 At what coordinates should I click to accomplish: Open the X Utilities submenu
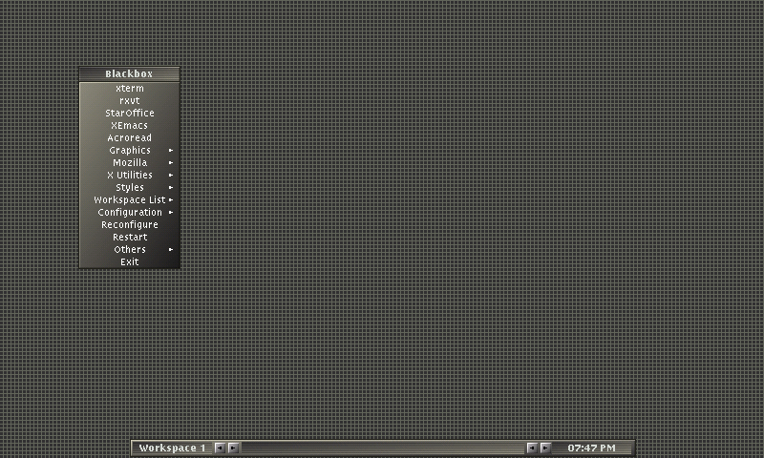click(x=129, y=176)
